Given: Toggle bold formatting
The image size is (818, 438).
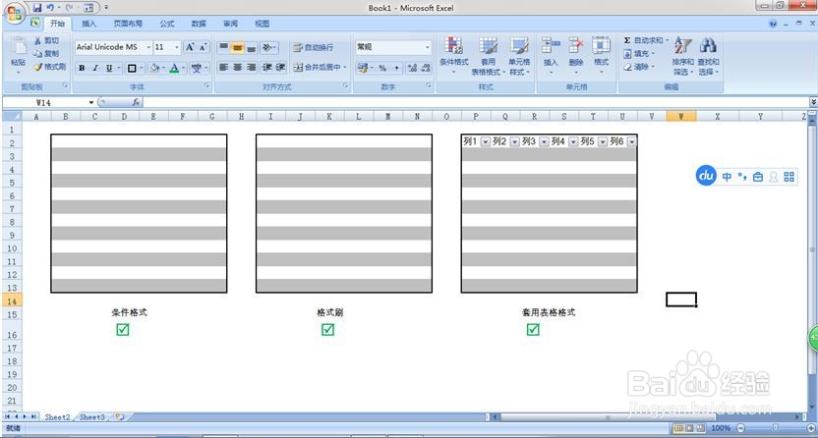Looking at the screenshot, I should [x=82, y=68].
